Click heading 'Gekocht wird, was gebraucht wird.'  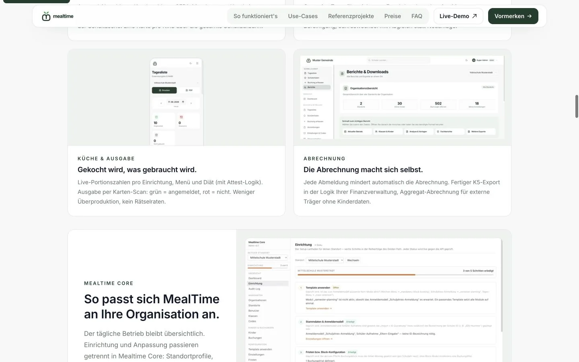click(x=137, y=170)
